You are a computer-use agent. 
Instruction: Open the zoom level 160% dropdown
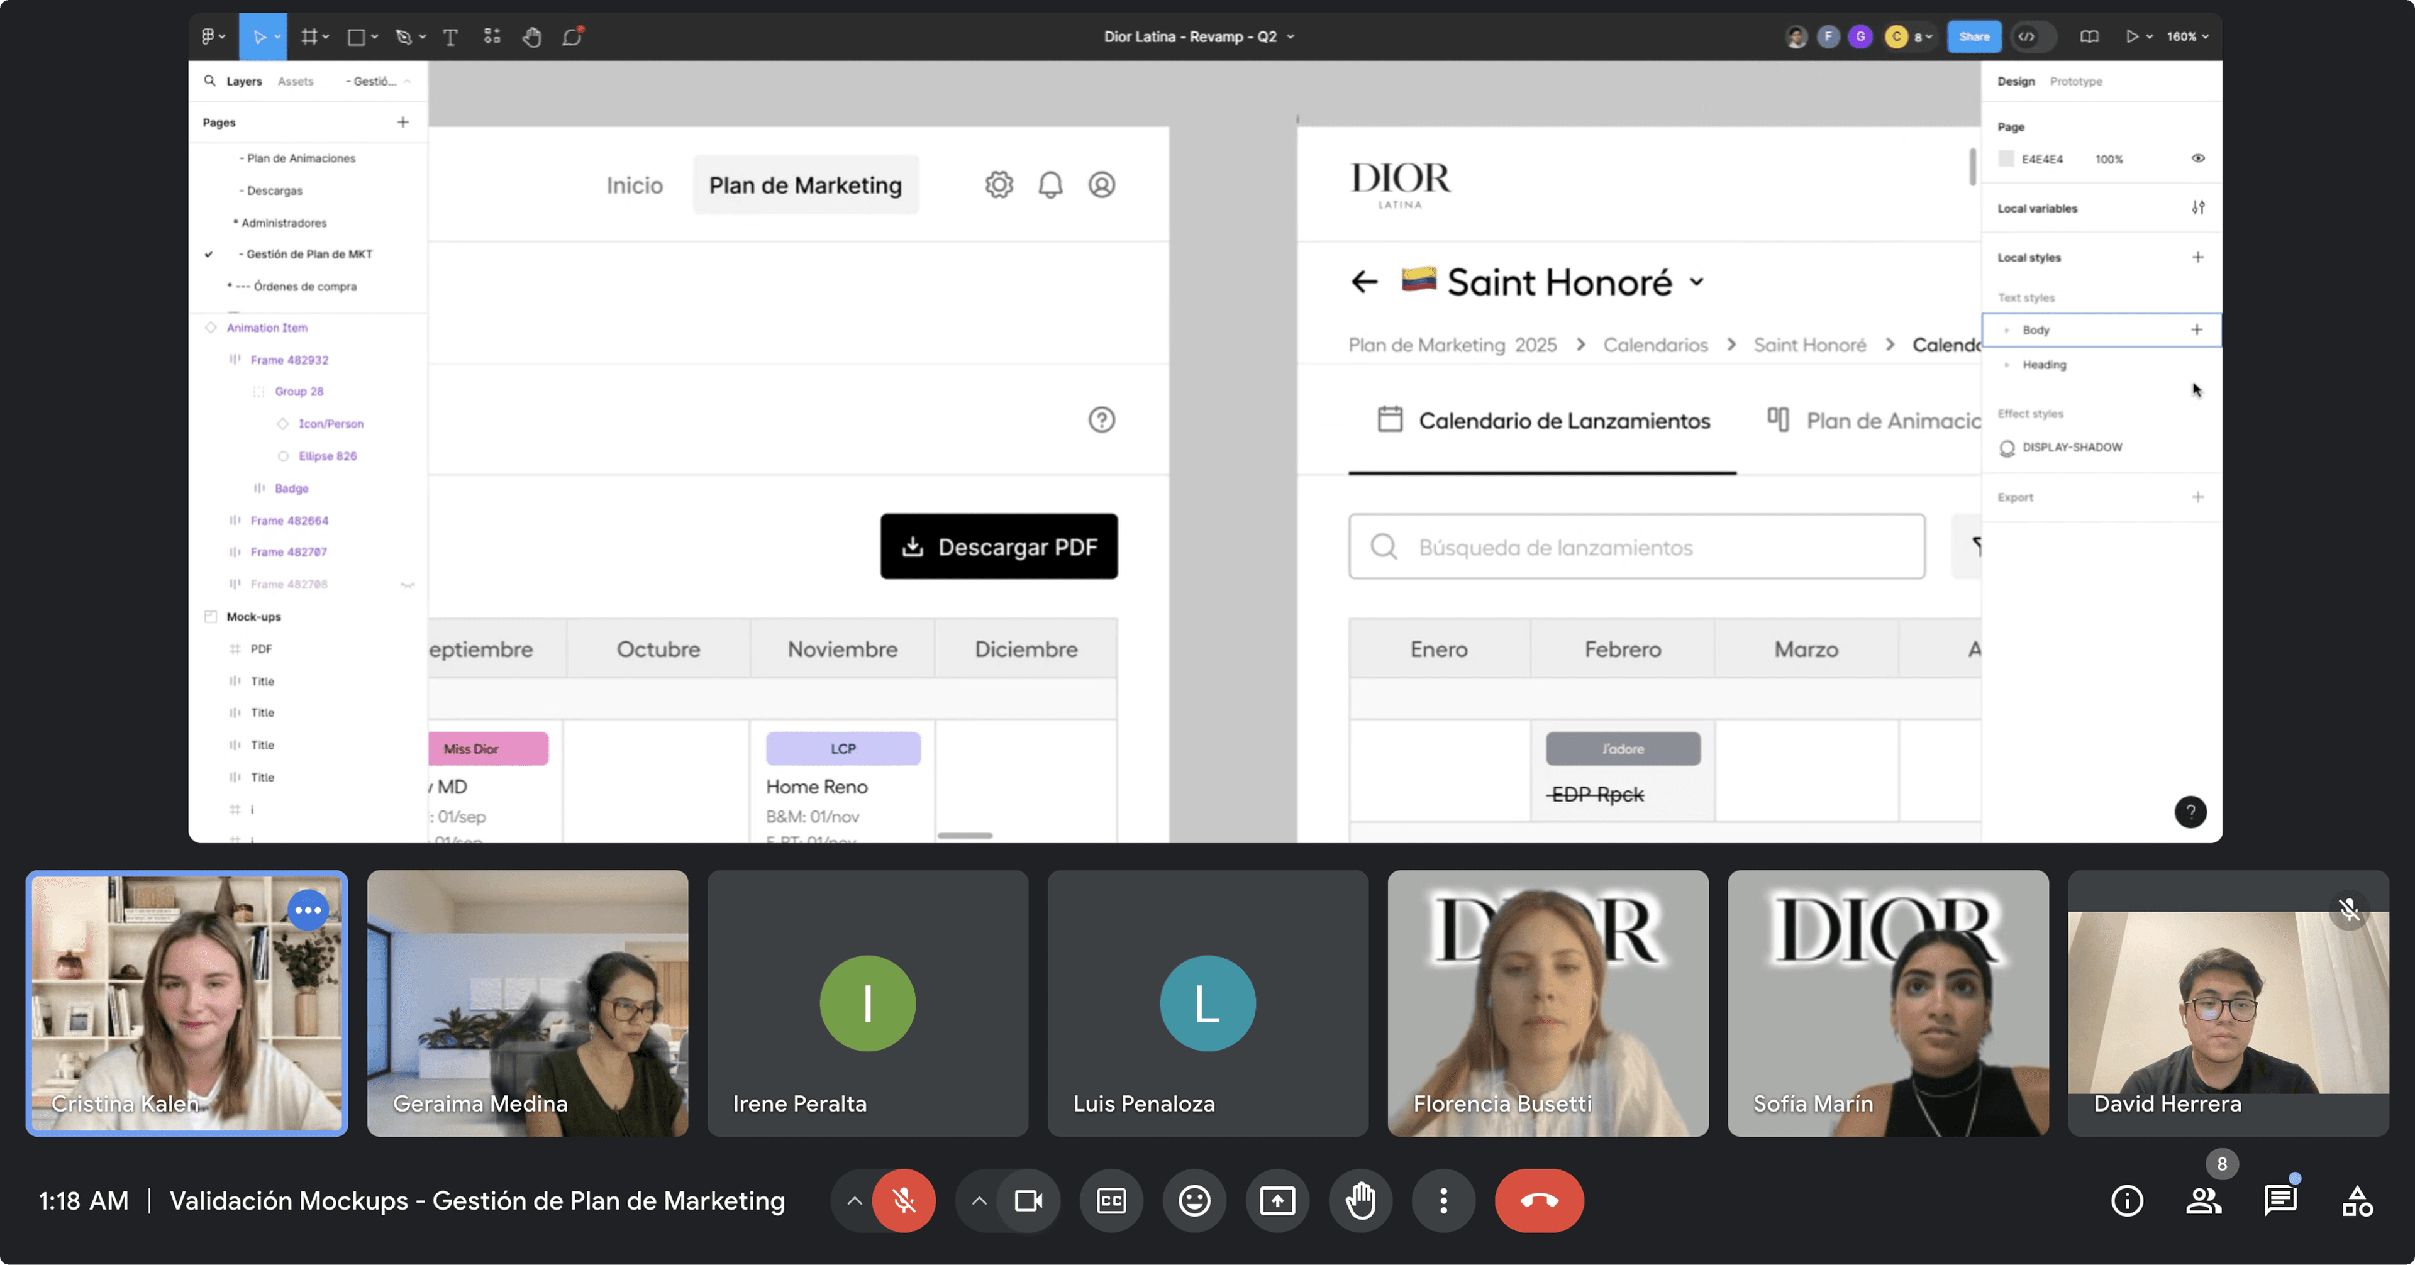point(2185,36)
